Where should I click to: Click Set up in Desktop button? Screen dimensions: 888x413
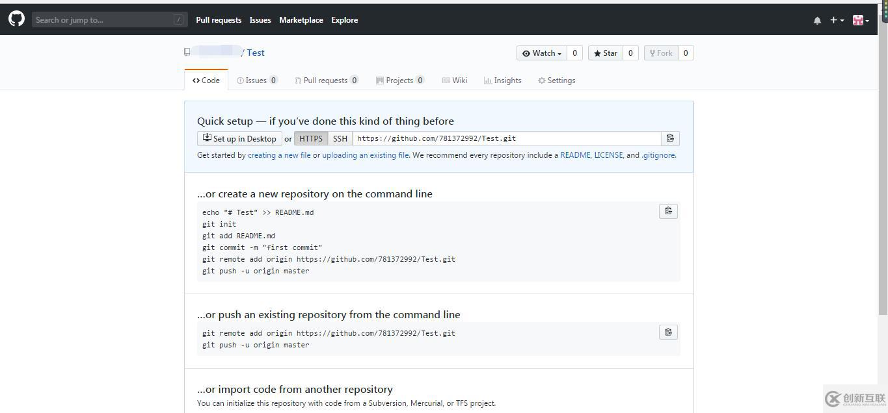click(x=239, y=138)
